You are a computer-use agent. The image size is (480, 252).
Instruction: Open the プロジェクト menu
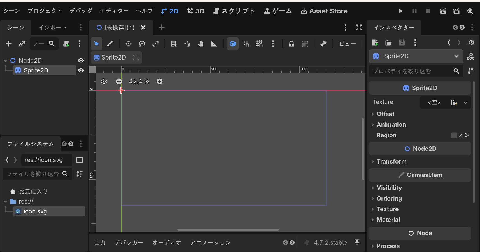coord(45,11)
